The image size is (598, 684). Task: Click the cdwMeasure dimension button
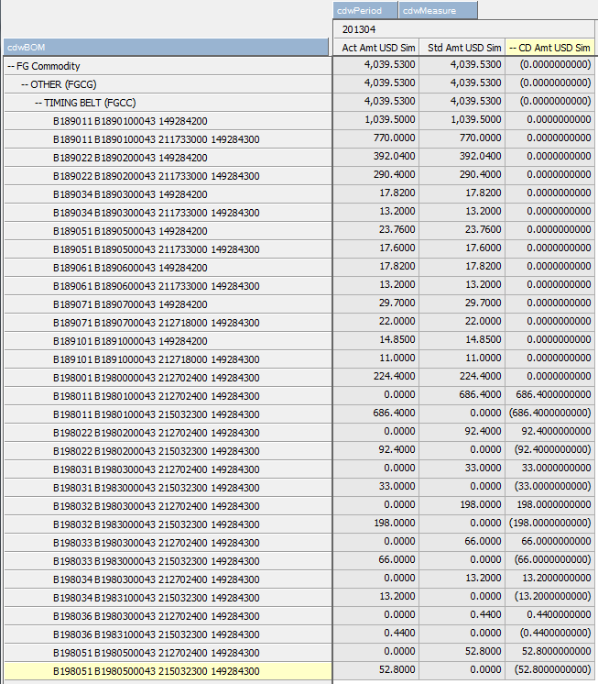439,10
